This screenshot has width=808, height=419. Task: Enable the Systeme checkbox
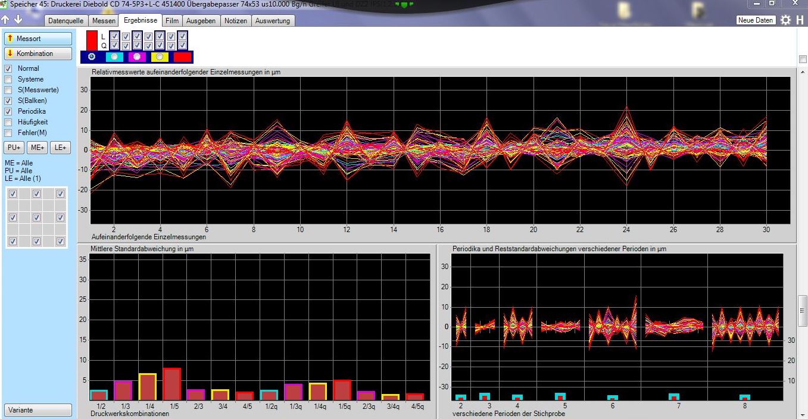point(8,79)
